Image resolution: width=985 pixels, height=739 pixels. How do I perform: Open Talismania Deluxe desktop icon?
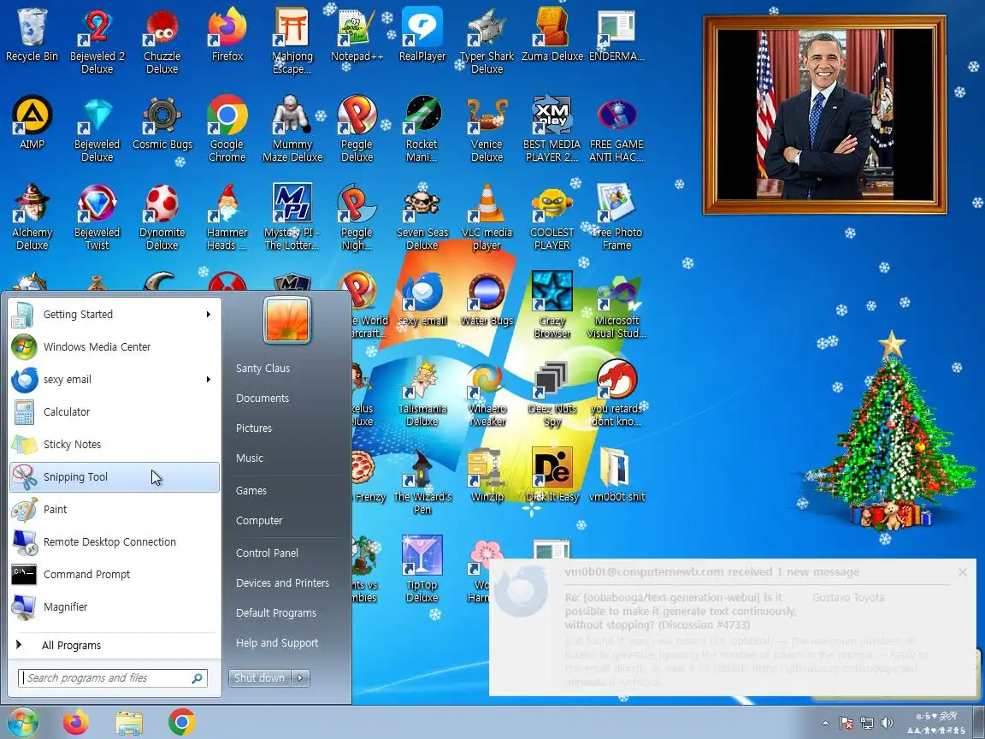[422, 393]
